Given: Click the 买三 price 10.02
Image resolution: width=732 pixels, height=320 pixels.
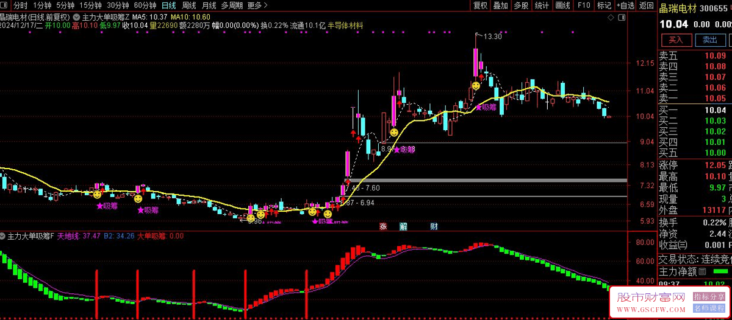Looking at the screenshot, I should (716, 131).
